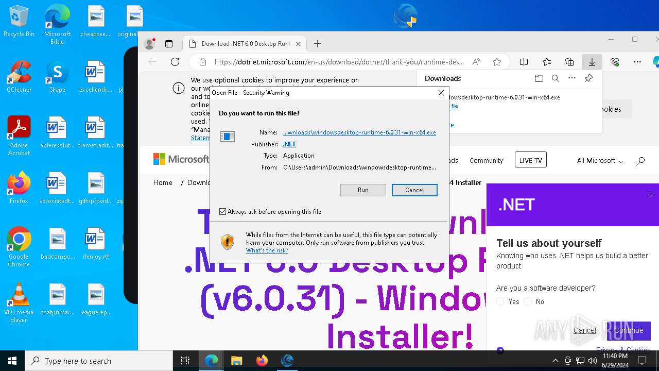Select the VLC media player desktop shortcut
Viewport: 659px width, 371px height.
[19, 303]
